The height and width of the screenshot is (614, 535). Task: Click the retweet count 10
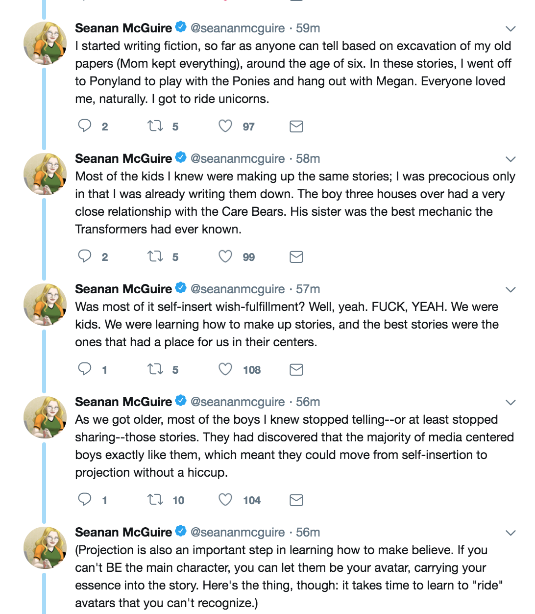pos(178,500)
